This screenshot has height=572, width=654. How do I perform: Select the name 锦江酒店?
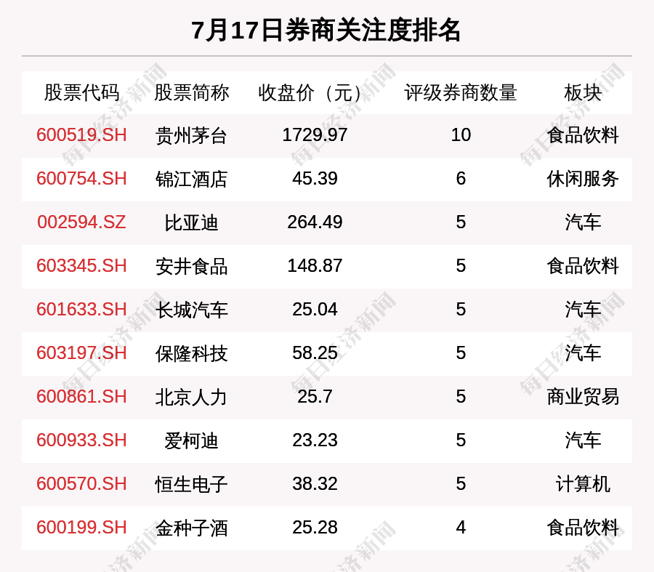click(x=191, y=180)
